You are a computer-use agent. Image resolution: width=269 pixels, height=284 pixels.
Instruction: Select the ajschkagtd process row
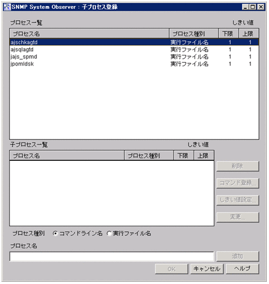pos(134,42)
